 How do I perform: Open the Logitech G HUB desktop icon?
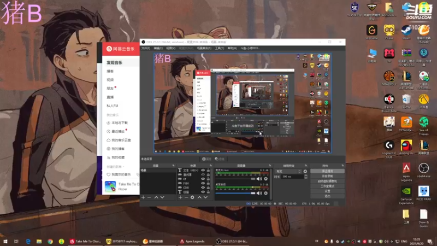(x=389, y=149)
